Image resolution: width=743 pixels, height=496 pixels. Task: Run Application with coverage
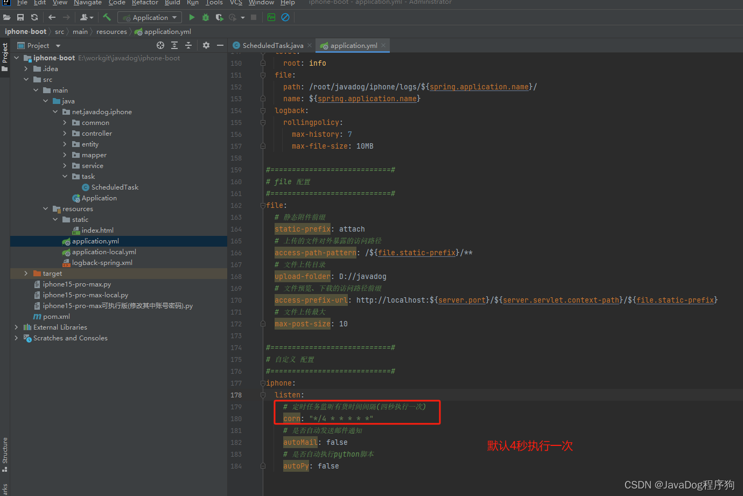click(x=219, y=17)
